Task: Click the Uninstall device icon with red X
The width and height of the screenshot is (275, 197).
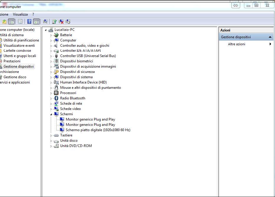Action: pyautogui.click(x=61, y=21)
